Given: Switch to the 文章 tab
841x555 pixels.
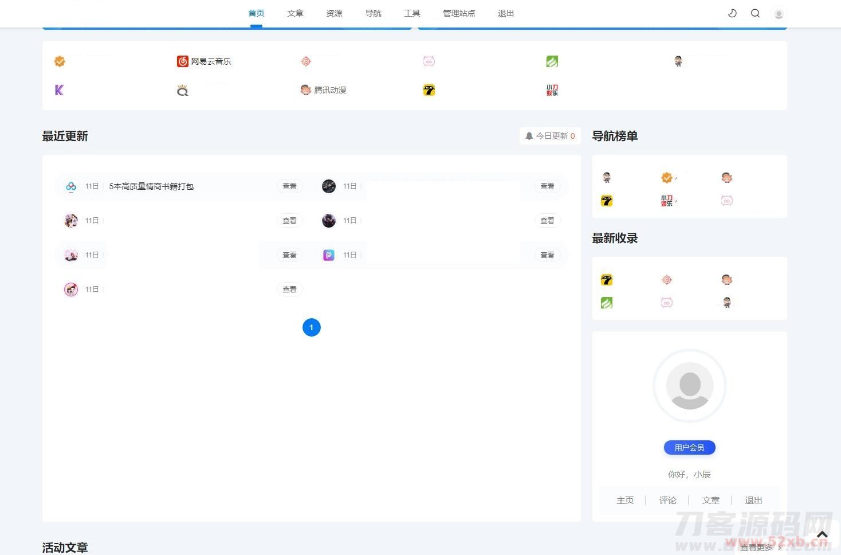Looking at the screenshot, I should pyautogui.click(x=295, y=13).
